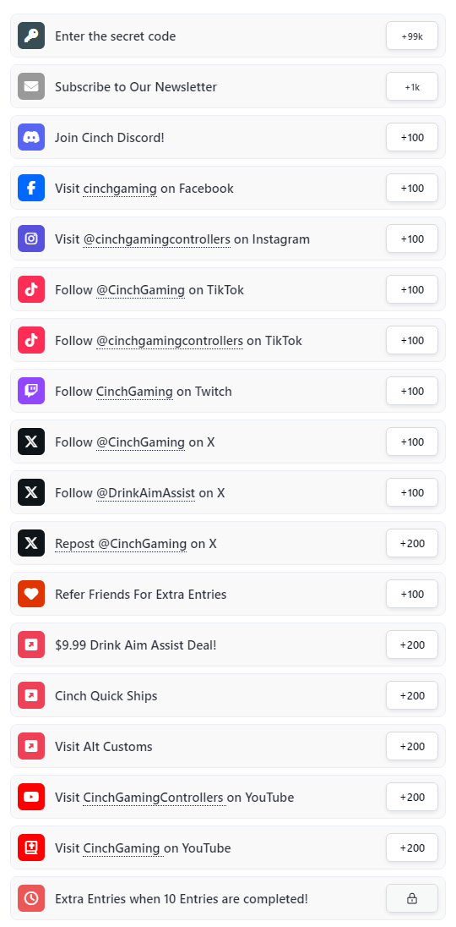Click the envelope newsletter icon
The width and height of the screenshot is (456, 927).
[31, 86]
